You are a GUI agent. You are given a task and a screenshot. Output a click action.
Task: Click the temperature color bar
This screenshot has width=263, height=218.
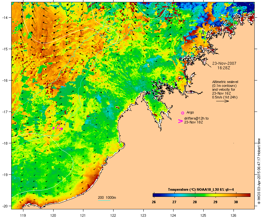click(x=201, y=195)
